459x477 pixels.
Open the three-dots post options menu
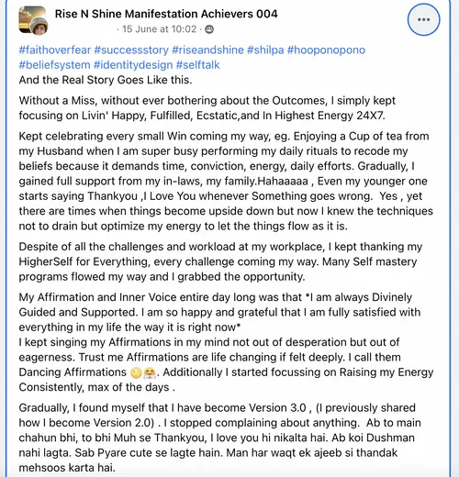tap(423, 19)
